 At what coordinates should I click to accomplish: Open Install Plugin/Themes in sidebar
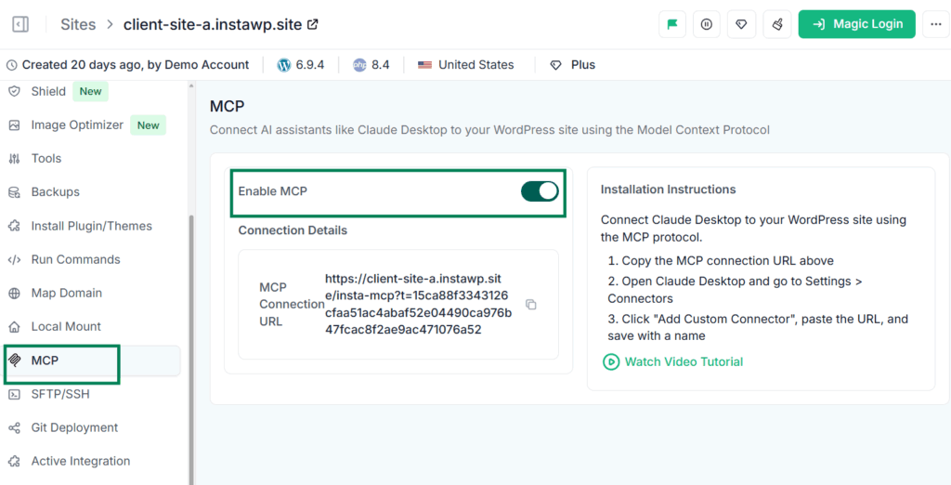click(92, 226)
